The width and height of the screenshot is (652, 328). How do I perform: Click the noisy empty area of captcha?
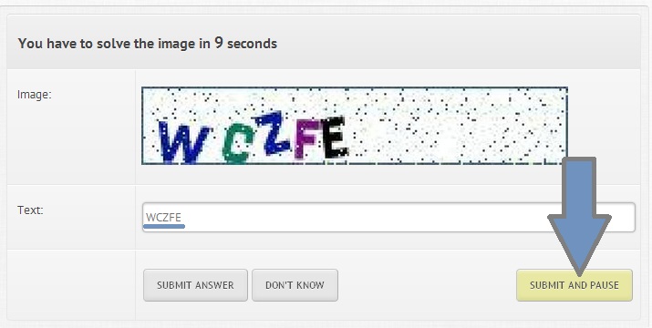pyautogui.click(x=458, y=126)
